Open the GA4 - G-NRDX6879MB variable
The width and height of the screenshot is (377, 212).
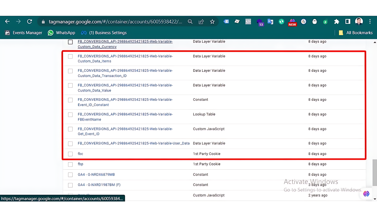(96, 174)
